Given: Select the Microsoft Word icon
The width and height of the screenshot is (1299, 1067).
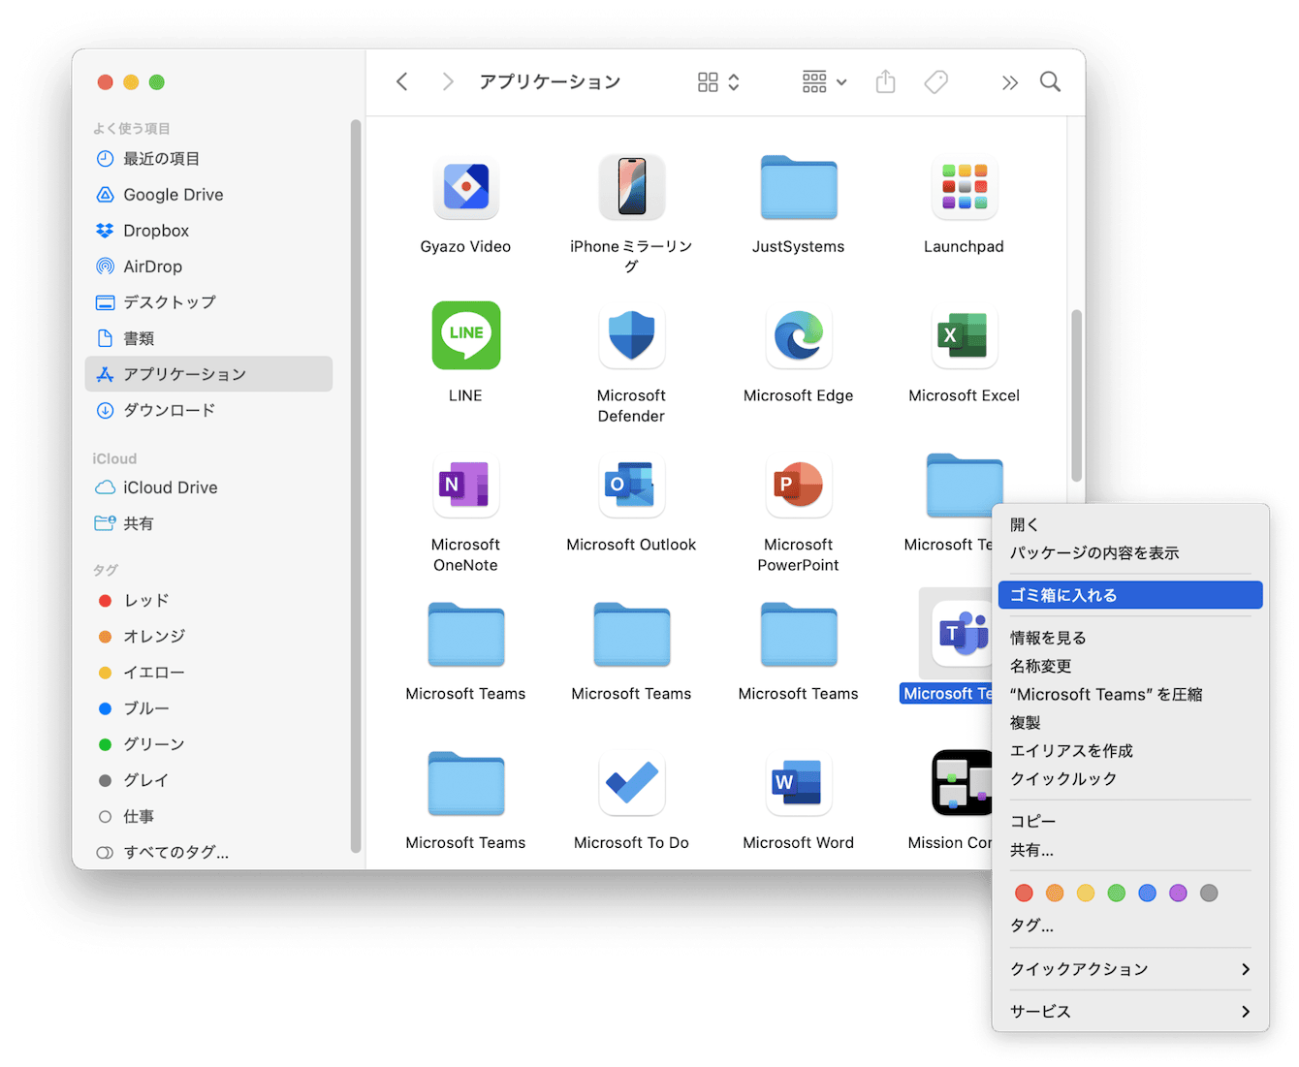Looking at the screenshot, I should pyautogui.click(x=798, y=783).
